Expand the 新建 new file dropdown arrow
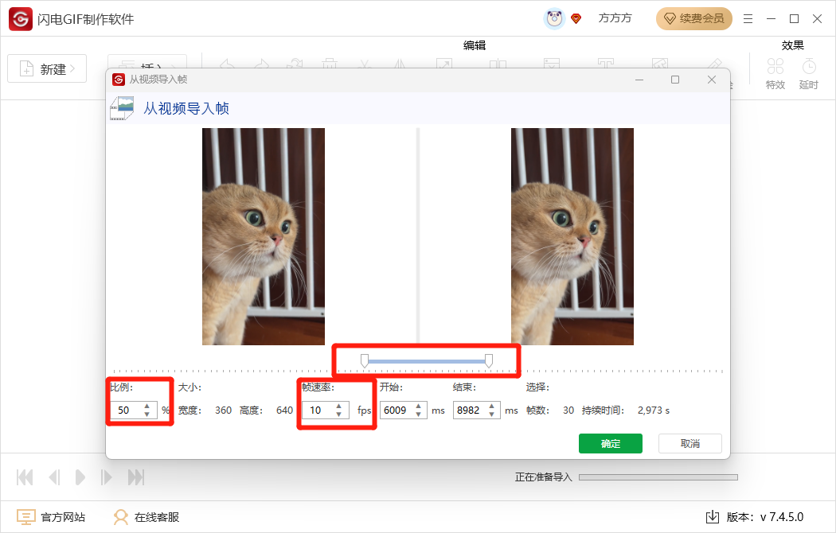The image size is (836, 533). 72,68
